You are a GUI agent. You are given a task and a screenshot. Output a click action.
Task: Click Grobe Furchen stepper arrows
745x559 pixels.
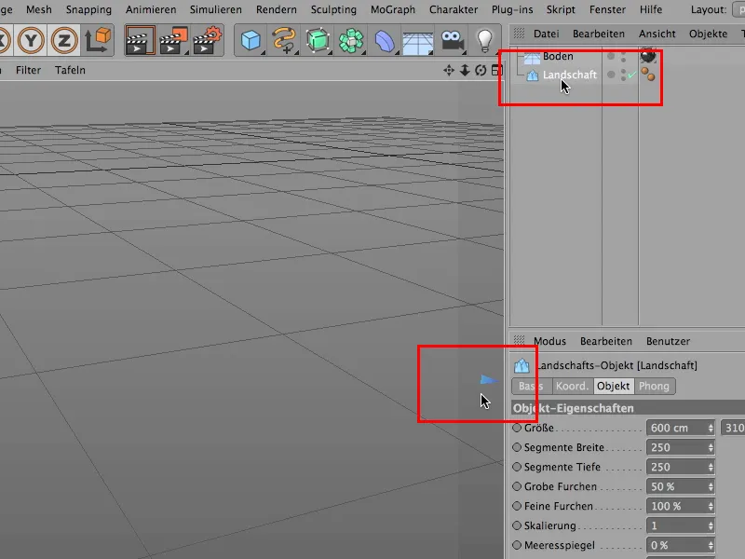711,486
